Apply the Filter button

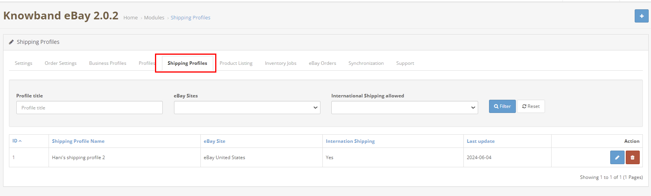pyautogui.click(x=502, y=106)
